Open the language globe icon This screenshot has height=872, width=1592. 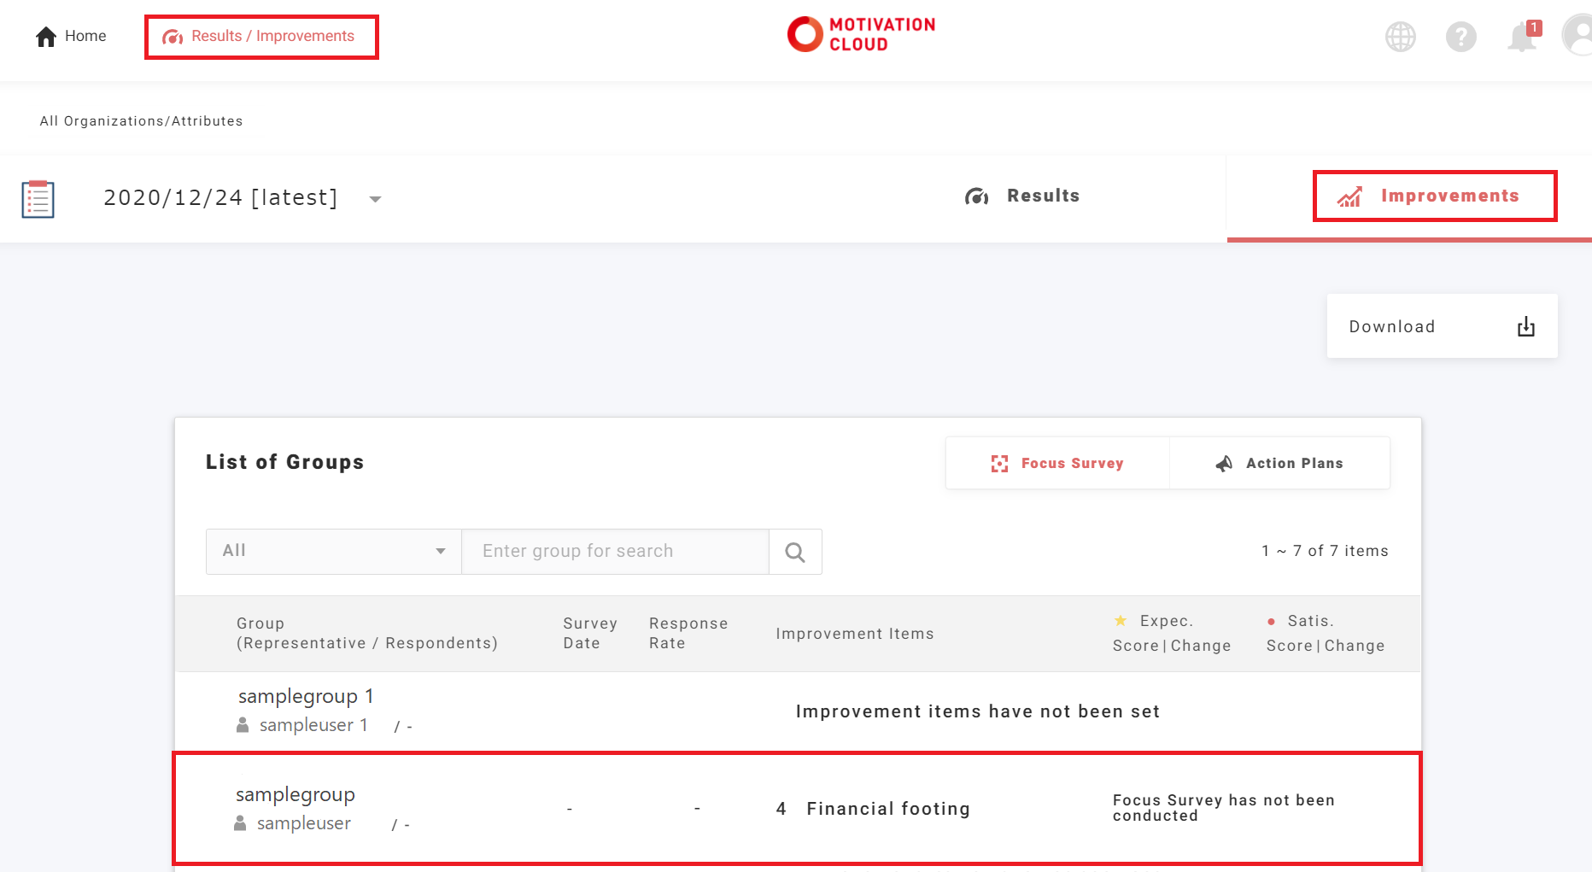[x=1400, y=37]
